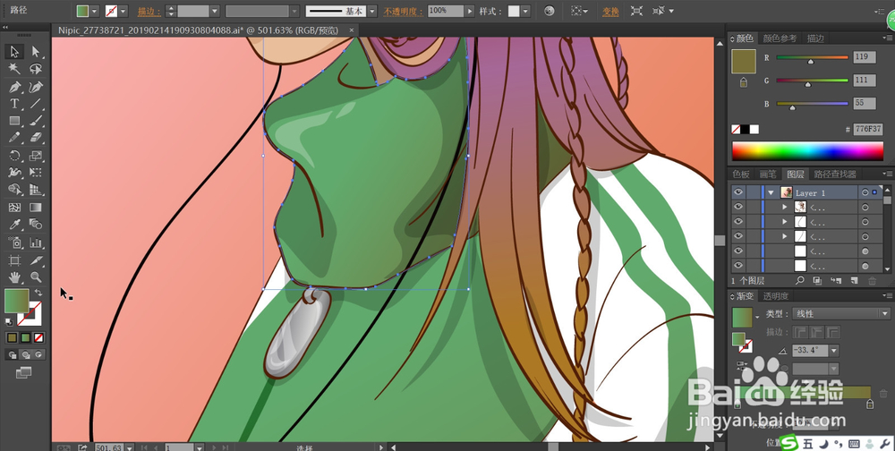Open the 样式 graphic style dropdown
Image resolution: width=895 pixels, height=451 pixels.
pos(525,11)
